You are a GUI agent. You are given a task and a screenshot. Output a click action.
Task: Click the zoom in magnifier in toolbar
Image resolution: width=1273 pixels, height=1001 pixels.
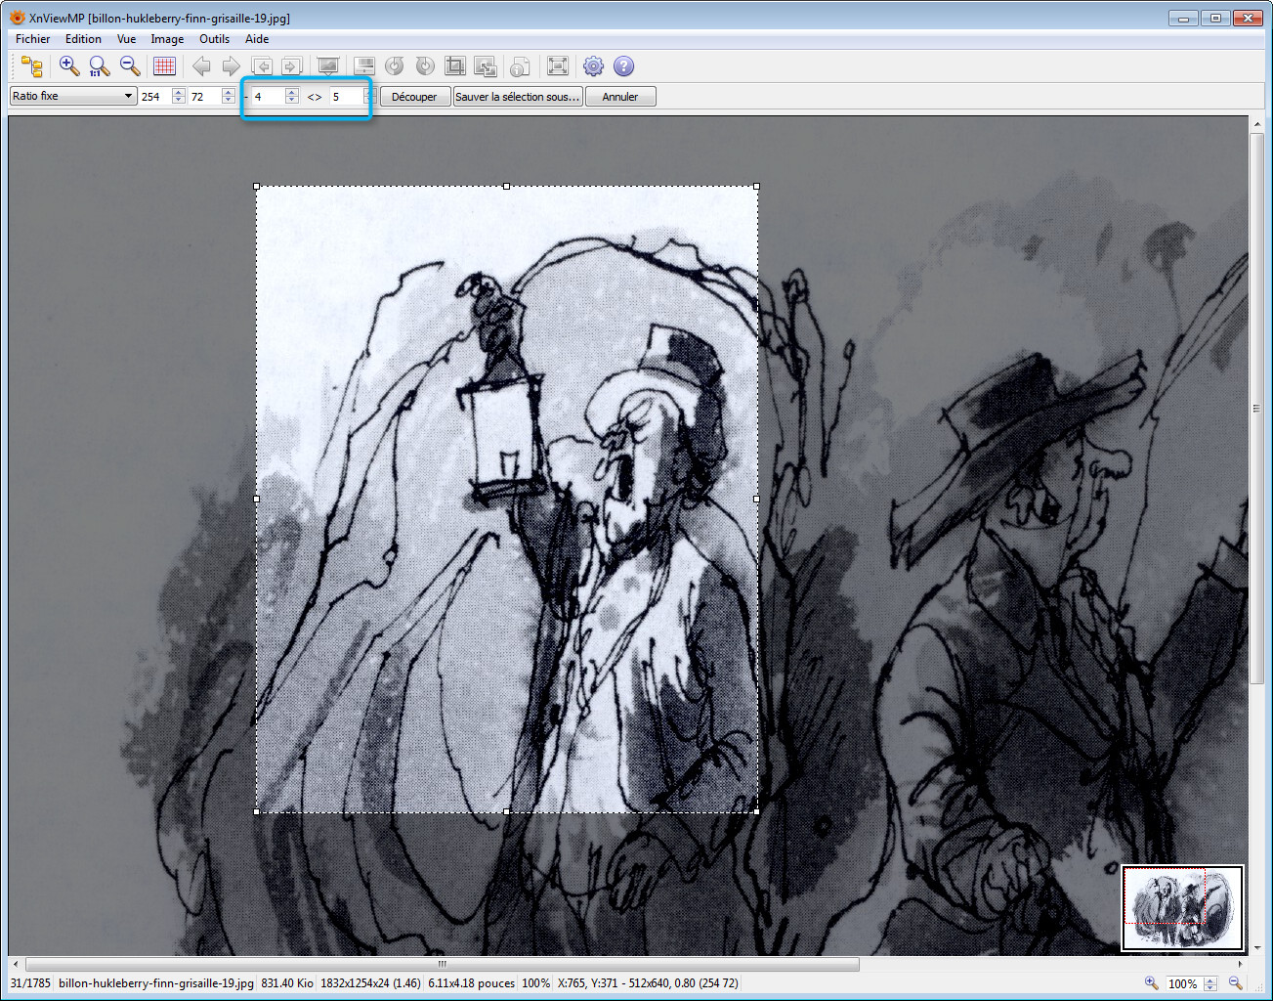click(x=68, y=66)
